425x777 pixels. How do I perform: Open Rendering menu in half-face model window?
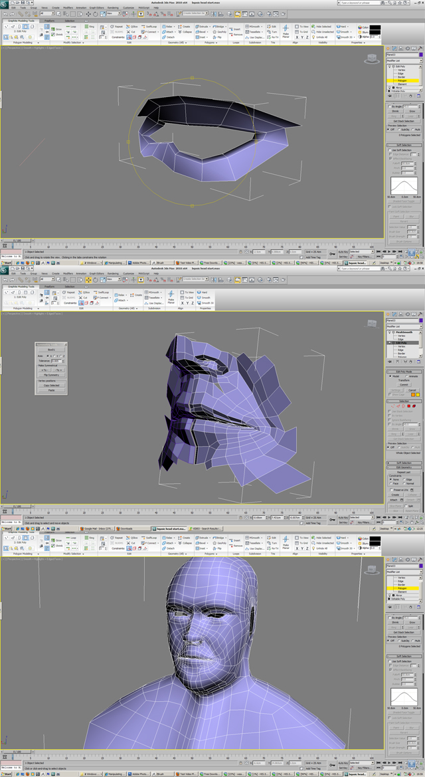113,273
